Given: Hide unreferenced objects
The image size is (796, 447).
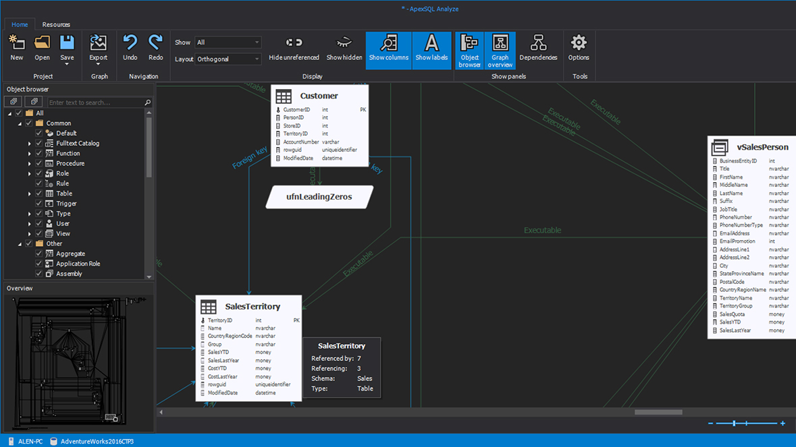Looking at the screenshot, I should click(x=294, y=48).
